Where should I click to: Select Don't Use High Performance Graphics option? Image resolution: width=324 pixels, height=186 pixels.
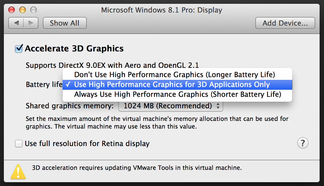tap(175, 74)
